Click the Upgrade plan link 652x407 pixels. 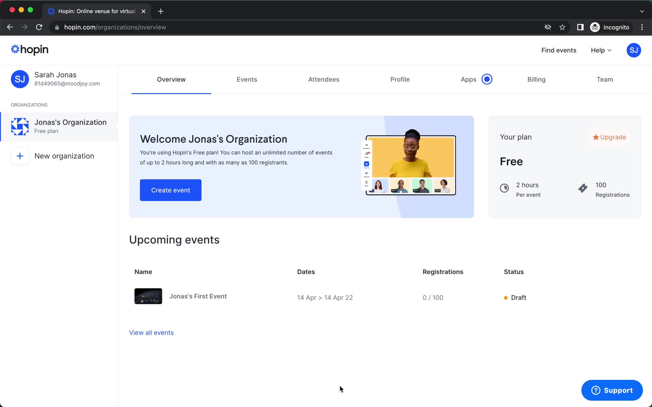610,137
